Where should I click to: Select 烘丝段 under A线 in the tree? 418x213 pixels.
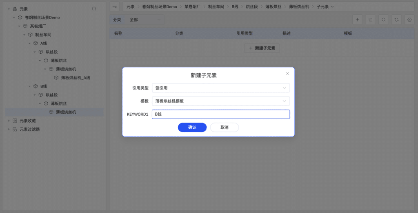51,52
